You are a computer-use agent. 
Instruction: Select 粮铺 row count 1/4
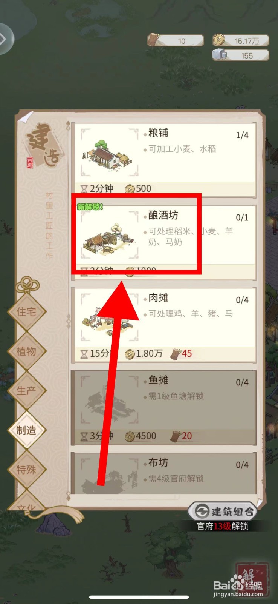click(x=242, y=135)
